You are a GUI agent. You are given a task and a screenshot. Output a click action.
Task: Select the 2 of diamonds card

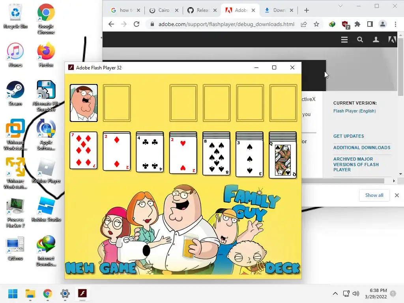(x=117, y=151)
